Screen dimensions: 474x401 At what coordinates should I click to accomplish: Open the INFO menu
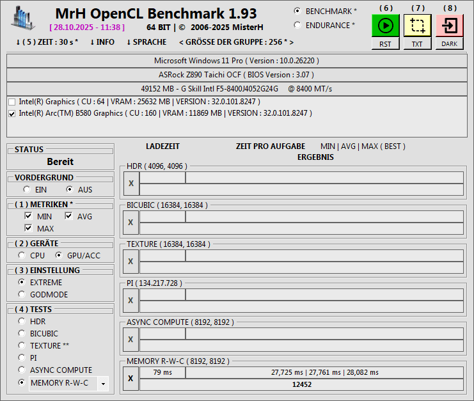102,42
